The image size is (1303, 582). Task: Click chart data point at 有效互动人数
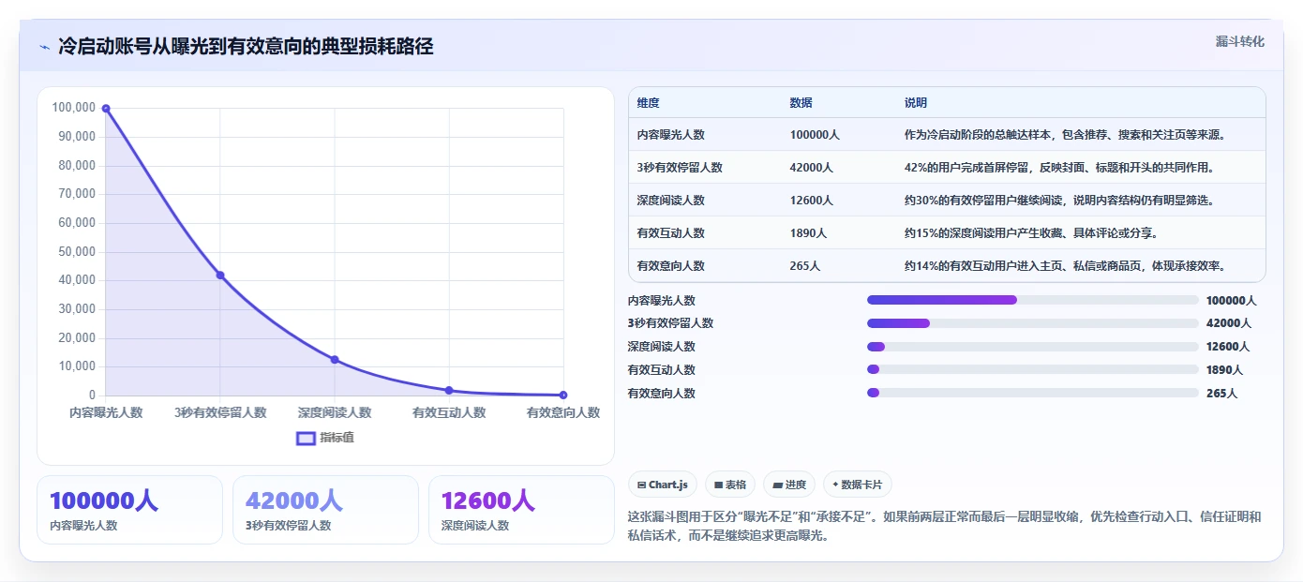click(449, 390)
